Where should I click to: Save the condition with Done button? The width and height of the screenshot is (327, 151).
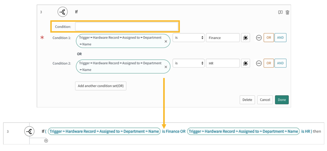point(282,100)
